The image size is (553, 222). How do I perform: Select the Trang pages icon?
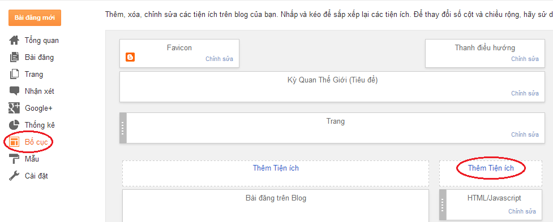[x=14, y=74]
